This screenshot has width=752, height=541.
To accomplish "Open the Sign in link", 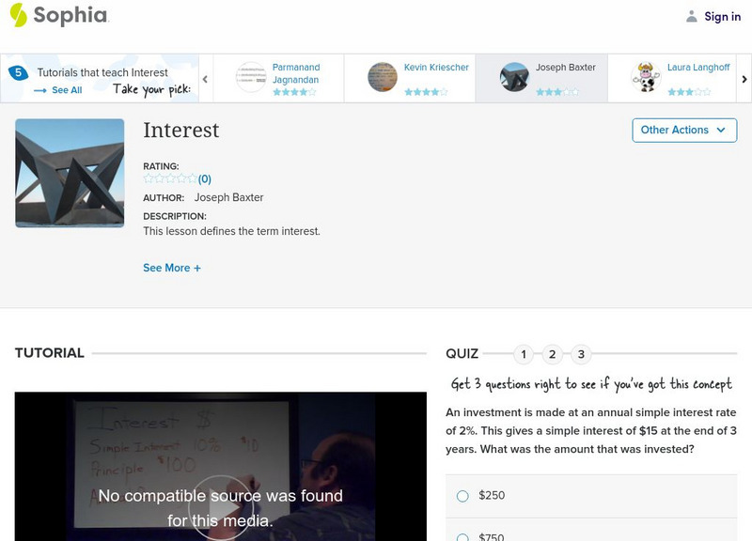I will point(722,16).
